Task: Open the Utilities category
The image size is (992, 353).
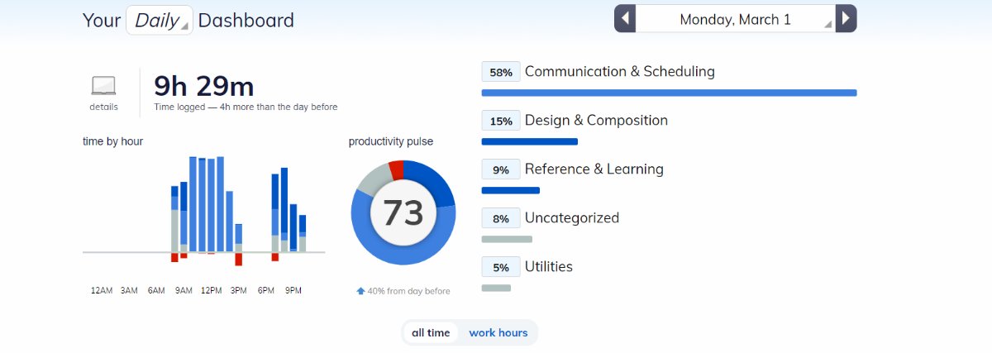Action: click(548, 267)
